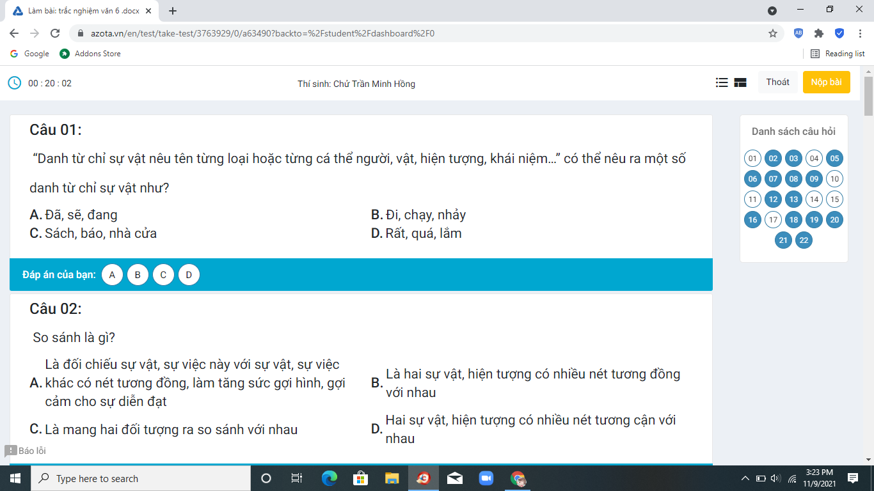Click the page vertical scrollbar thumb
This screenshot has width=874, height=491.
(x=868, y=96)
